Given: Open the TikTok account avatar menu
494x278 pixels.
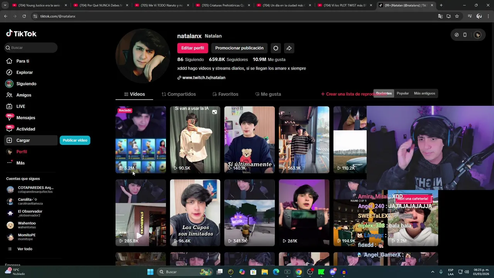Looking at the screenshot, I should click(478, 35).
